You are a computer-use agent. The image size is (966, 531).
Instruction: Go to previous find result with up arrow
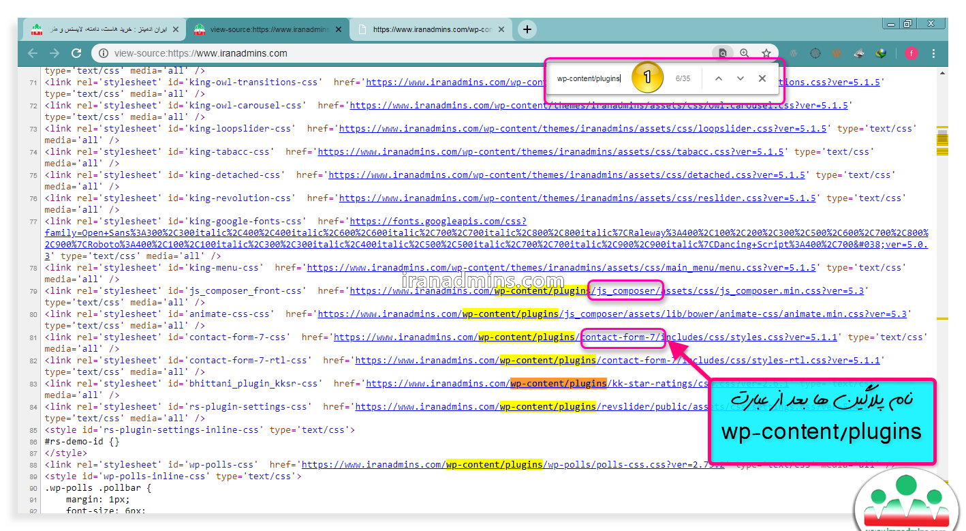718,78
